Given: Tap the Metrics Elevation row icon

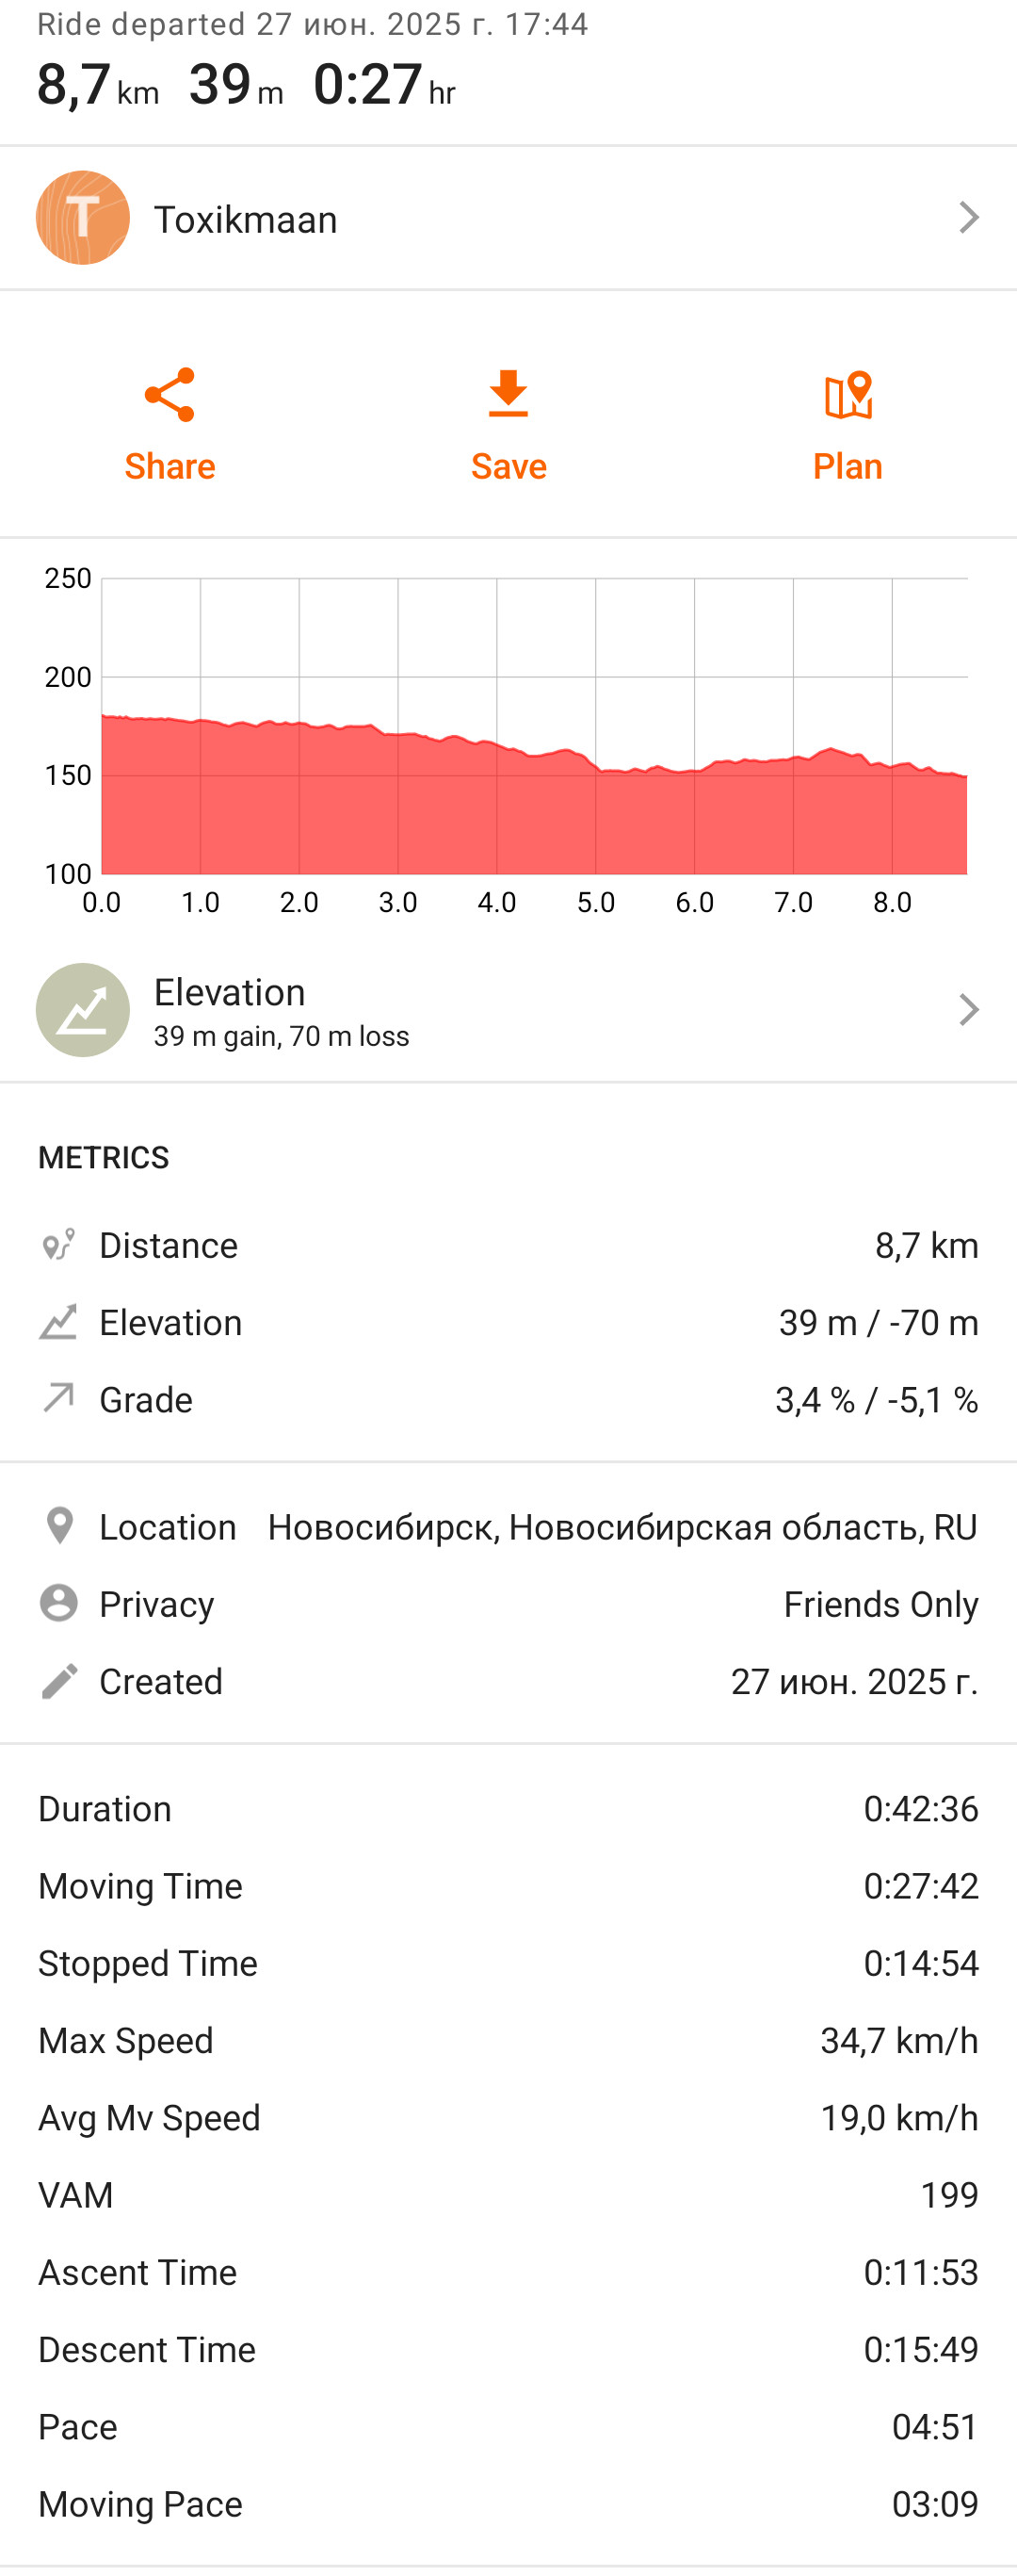Looking at the screenshot, I should click(x=58, y=1322).
